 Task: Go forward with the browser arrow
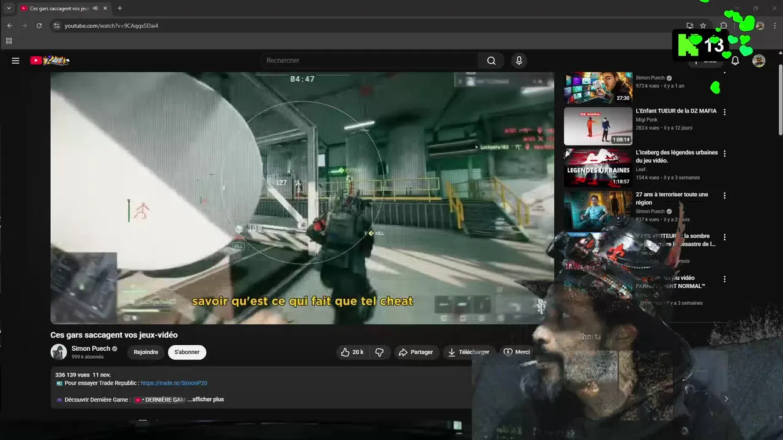pos(24,26)
